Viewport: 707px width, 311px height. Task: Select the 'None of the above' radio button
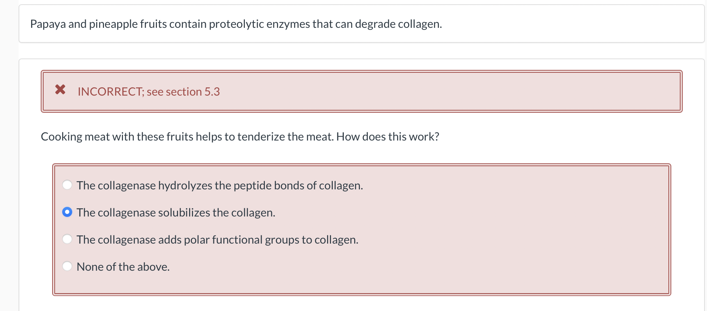click(x=67, y=266)
